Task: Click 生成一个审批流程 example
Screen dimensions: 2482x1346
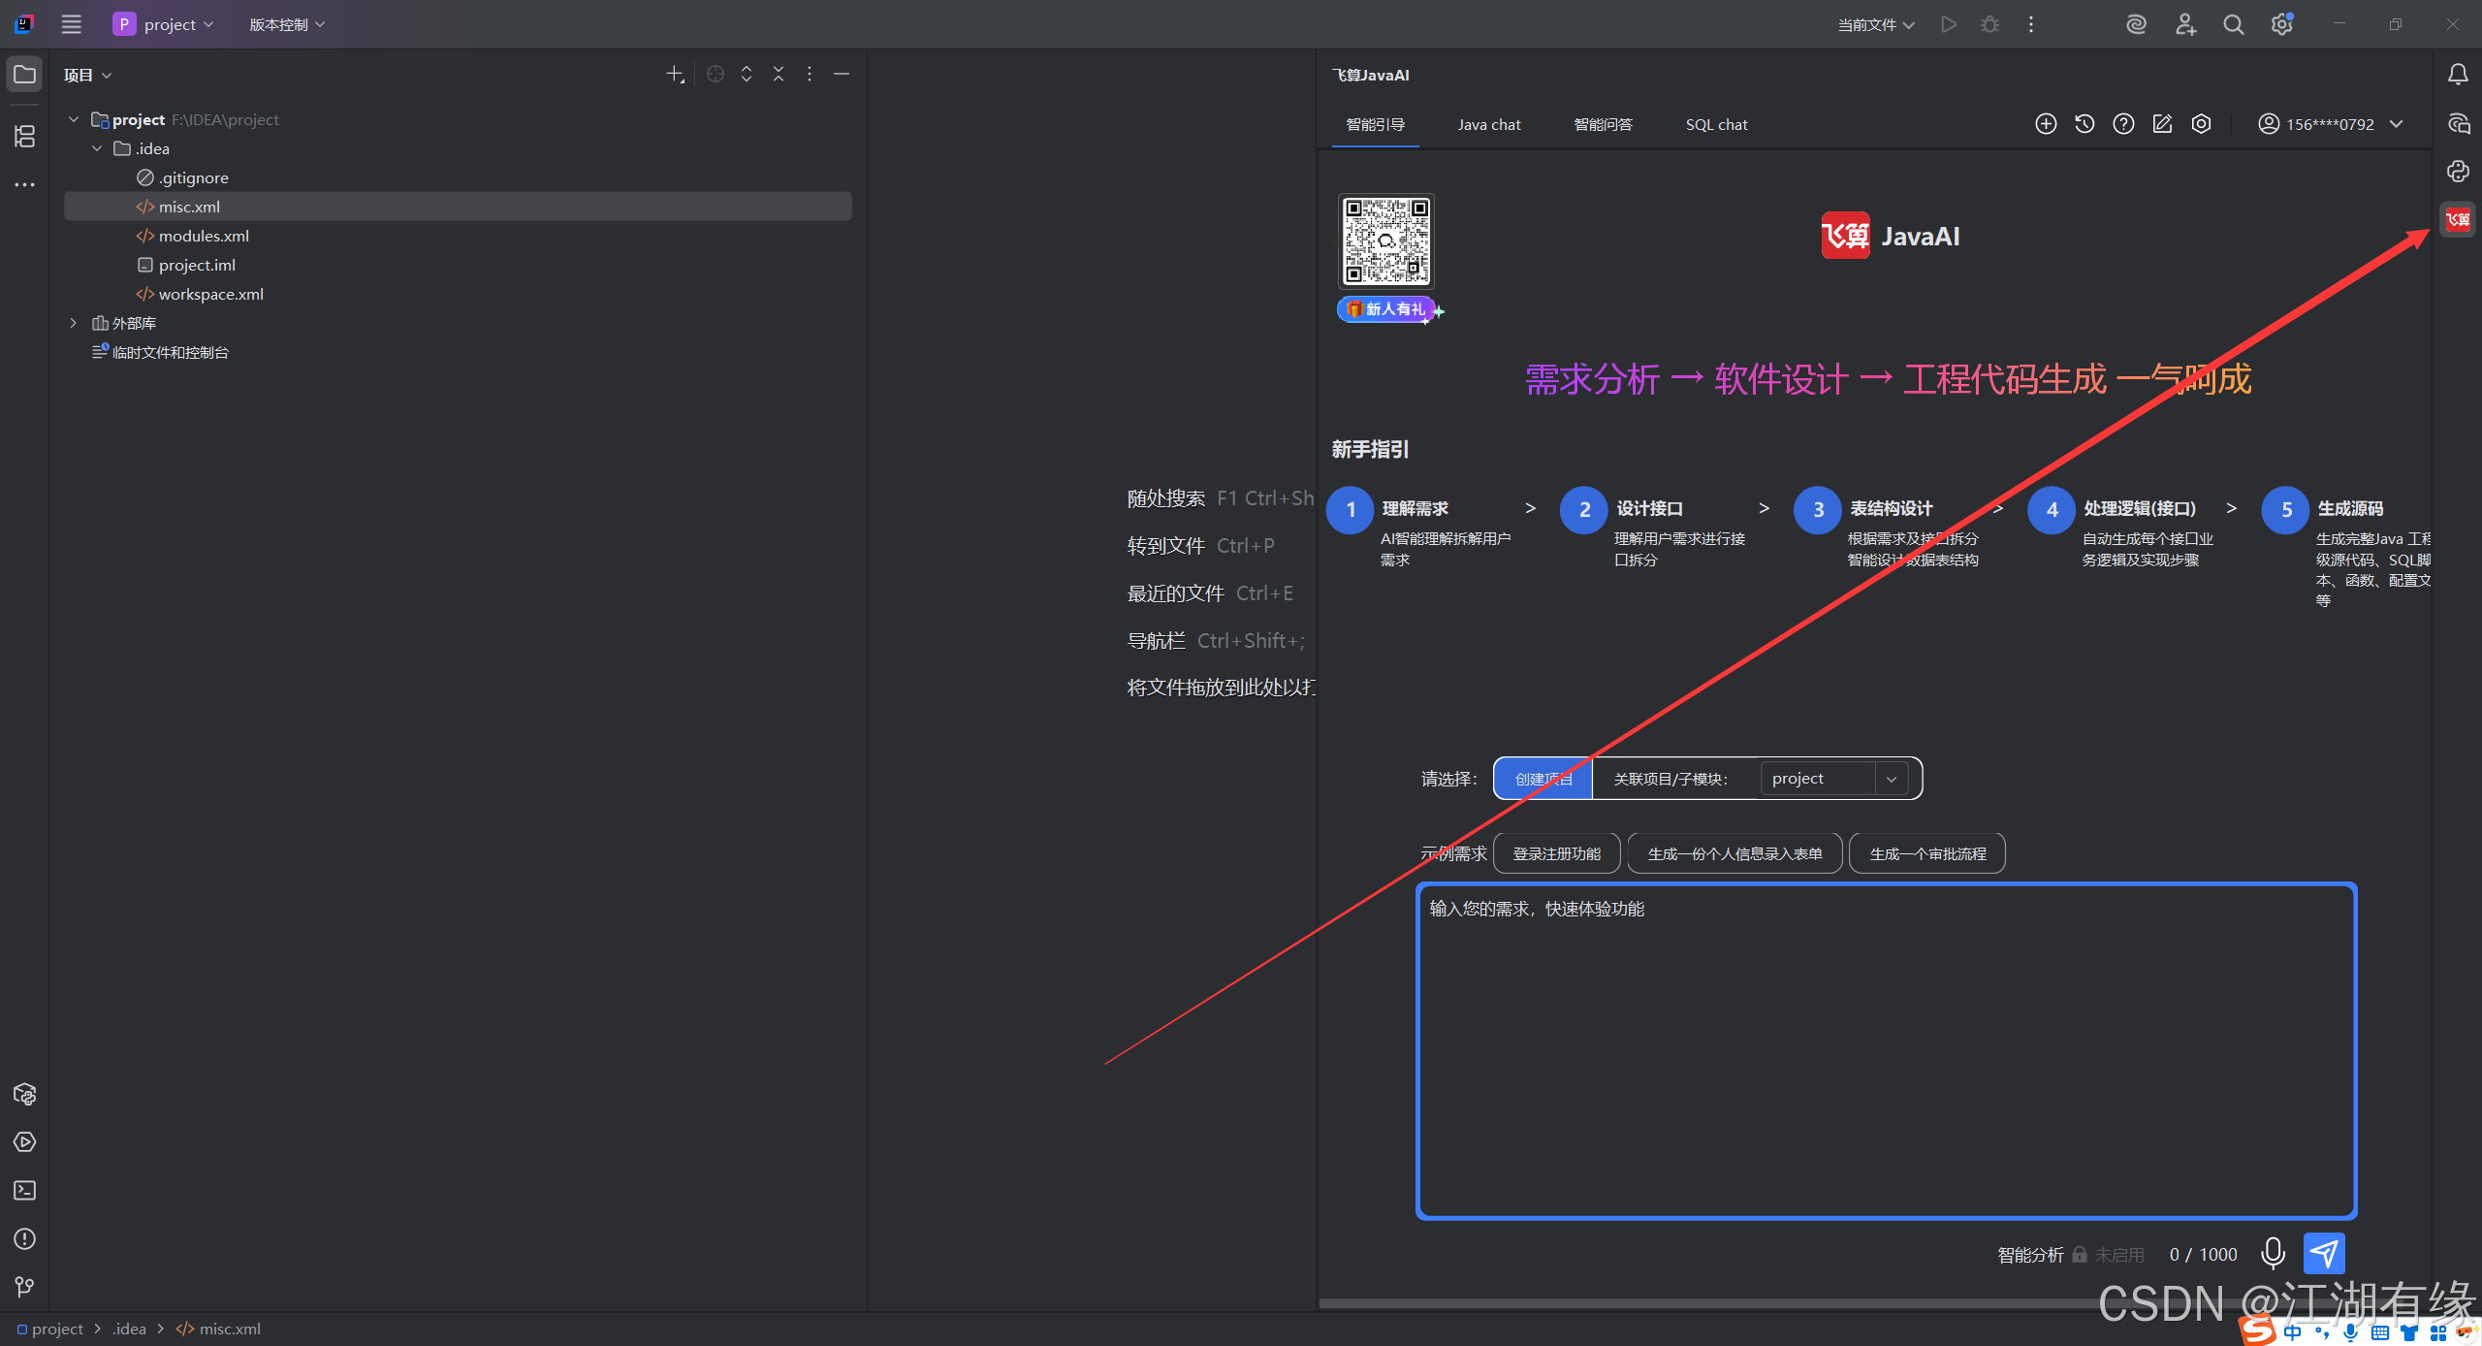Action: (1927, 853)
